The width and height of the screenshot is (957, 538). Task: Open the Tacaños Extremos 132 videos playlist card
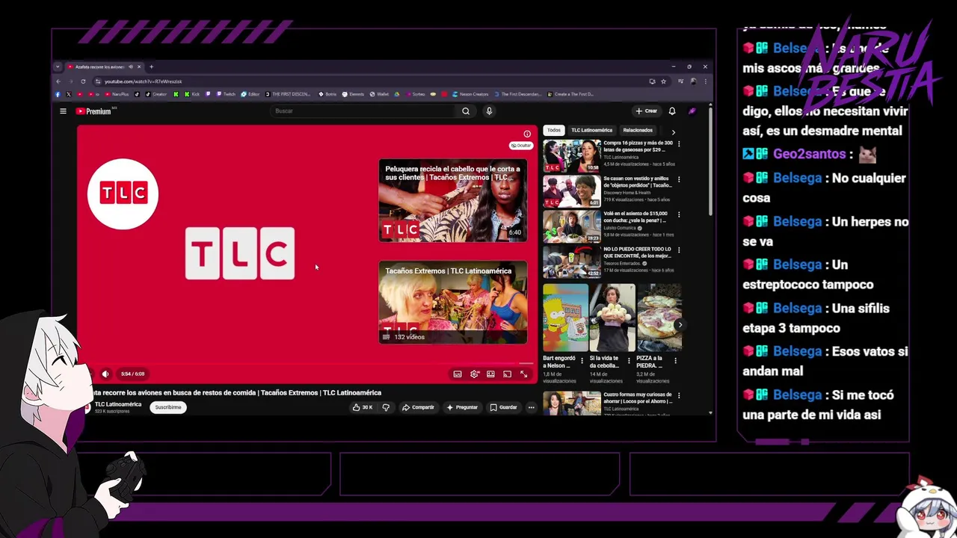(x=453, y=303)
